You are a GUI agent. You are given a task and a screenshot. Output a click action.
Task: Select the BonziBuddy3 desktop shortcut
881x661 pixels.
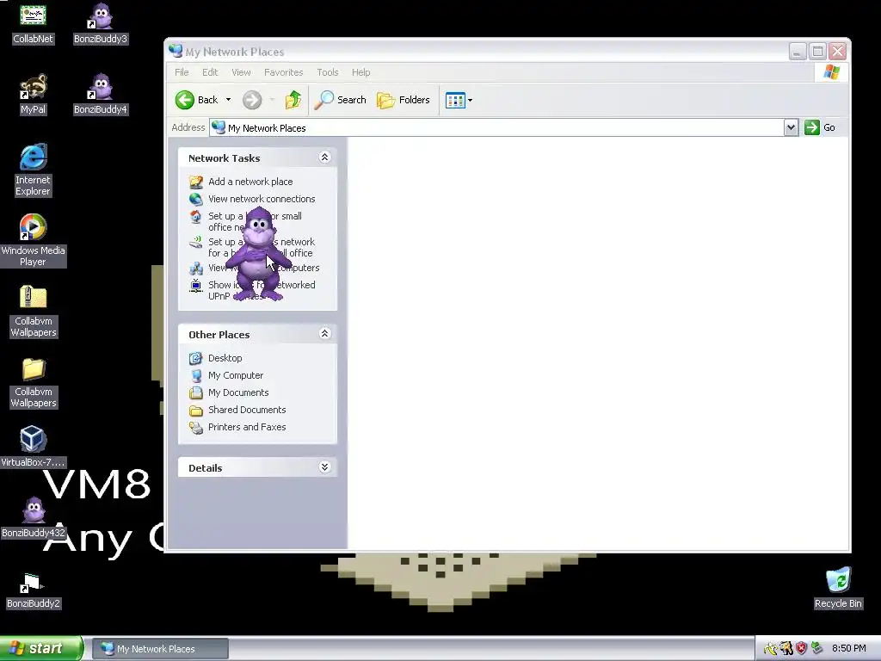102,23
